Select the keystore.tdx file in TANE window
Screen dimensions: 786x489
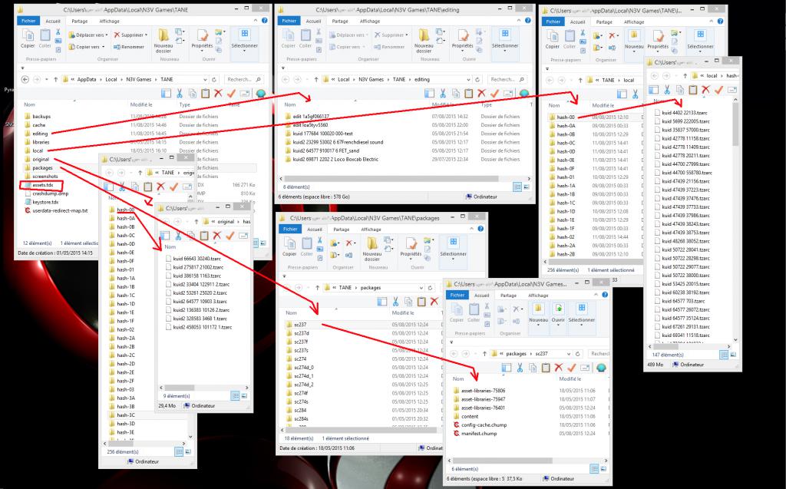[45, 202]
